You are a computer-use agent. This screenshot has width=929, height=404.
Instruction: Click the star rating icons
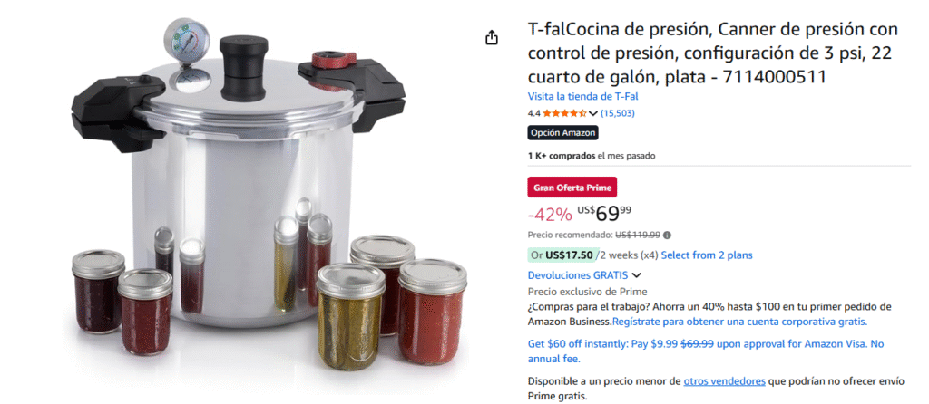564,113
